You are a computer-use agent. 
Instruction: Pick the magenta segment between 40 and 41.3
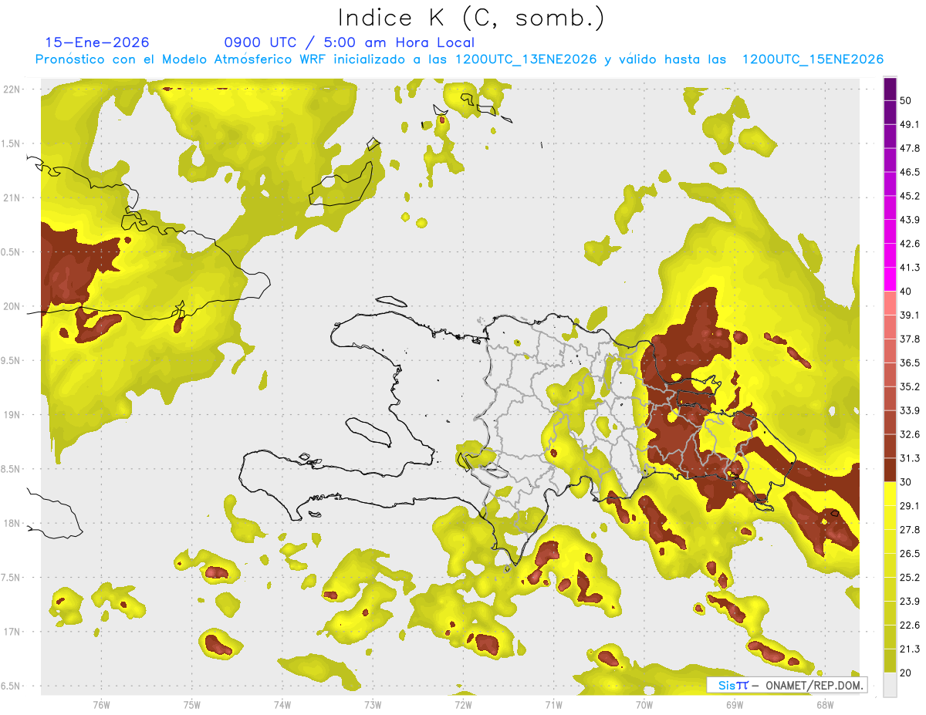coord(890,279)
